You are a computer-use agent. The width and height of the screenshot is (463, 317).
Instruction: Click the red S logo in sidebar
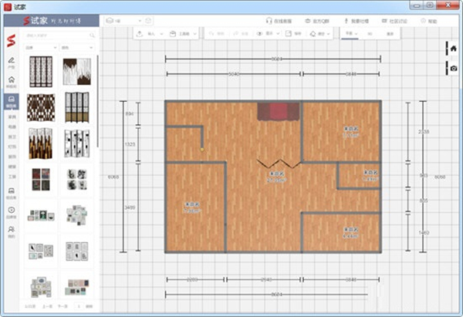click(x=12, y=39)
